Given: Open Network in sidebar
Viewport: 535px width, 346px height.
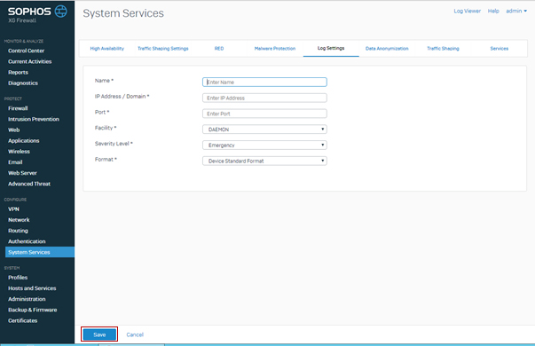Looking at the screenshot, I should click(x=19, y=220).
